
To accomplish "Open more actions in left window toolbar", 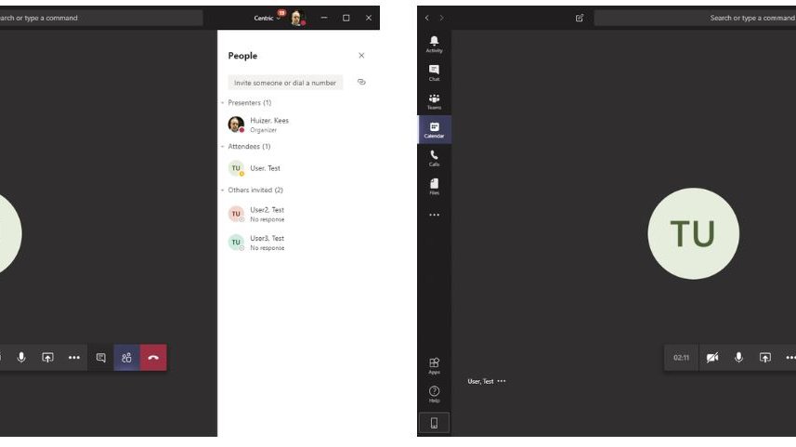I will tap(74, 358).
